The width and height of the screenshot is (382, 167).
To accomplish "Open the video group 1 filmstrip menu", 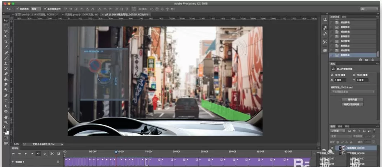I will tap(58, 162).
